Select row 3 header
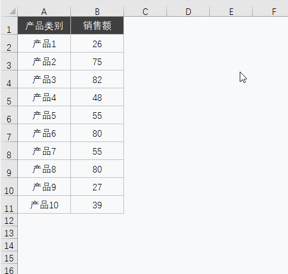Screen dimensions: 288x274 9,61
